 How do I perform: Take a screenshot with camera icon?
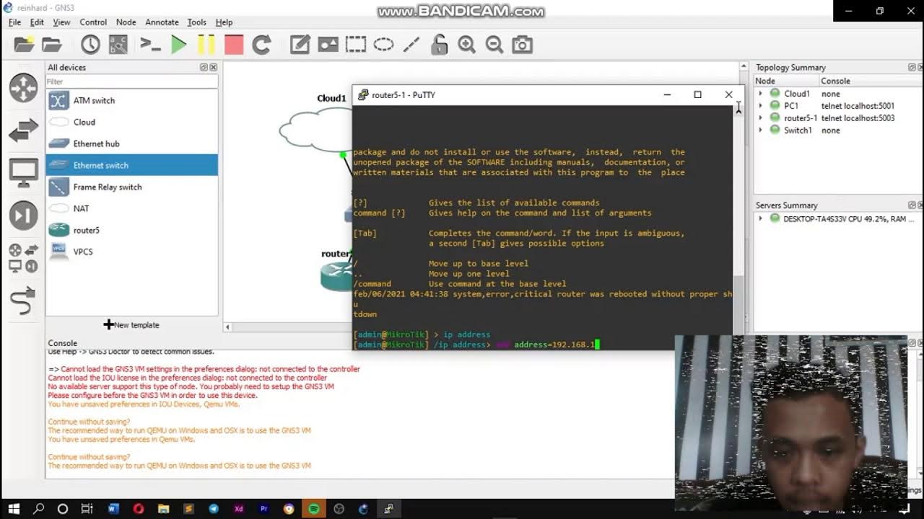522,45
